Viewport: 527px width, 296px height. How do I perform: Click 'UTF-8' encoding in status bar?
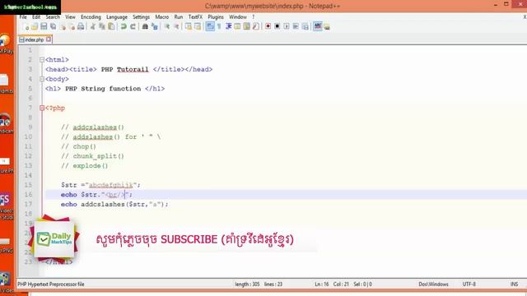pyautogui.click(x=469, y=284)
